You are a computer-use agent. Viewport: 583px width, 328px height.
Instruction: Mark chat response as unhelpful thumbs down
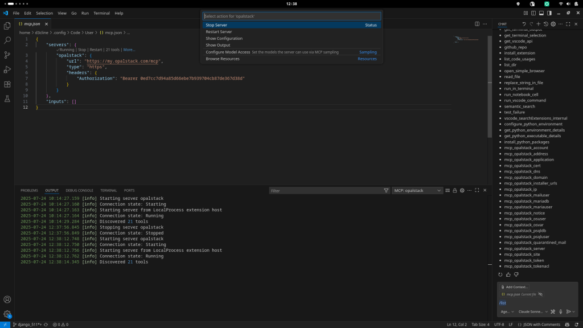[516, 274]
